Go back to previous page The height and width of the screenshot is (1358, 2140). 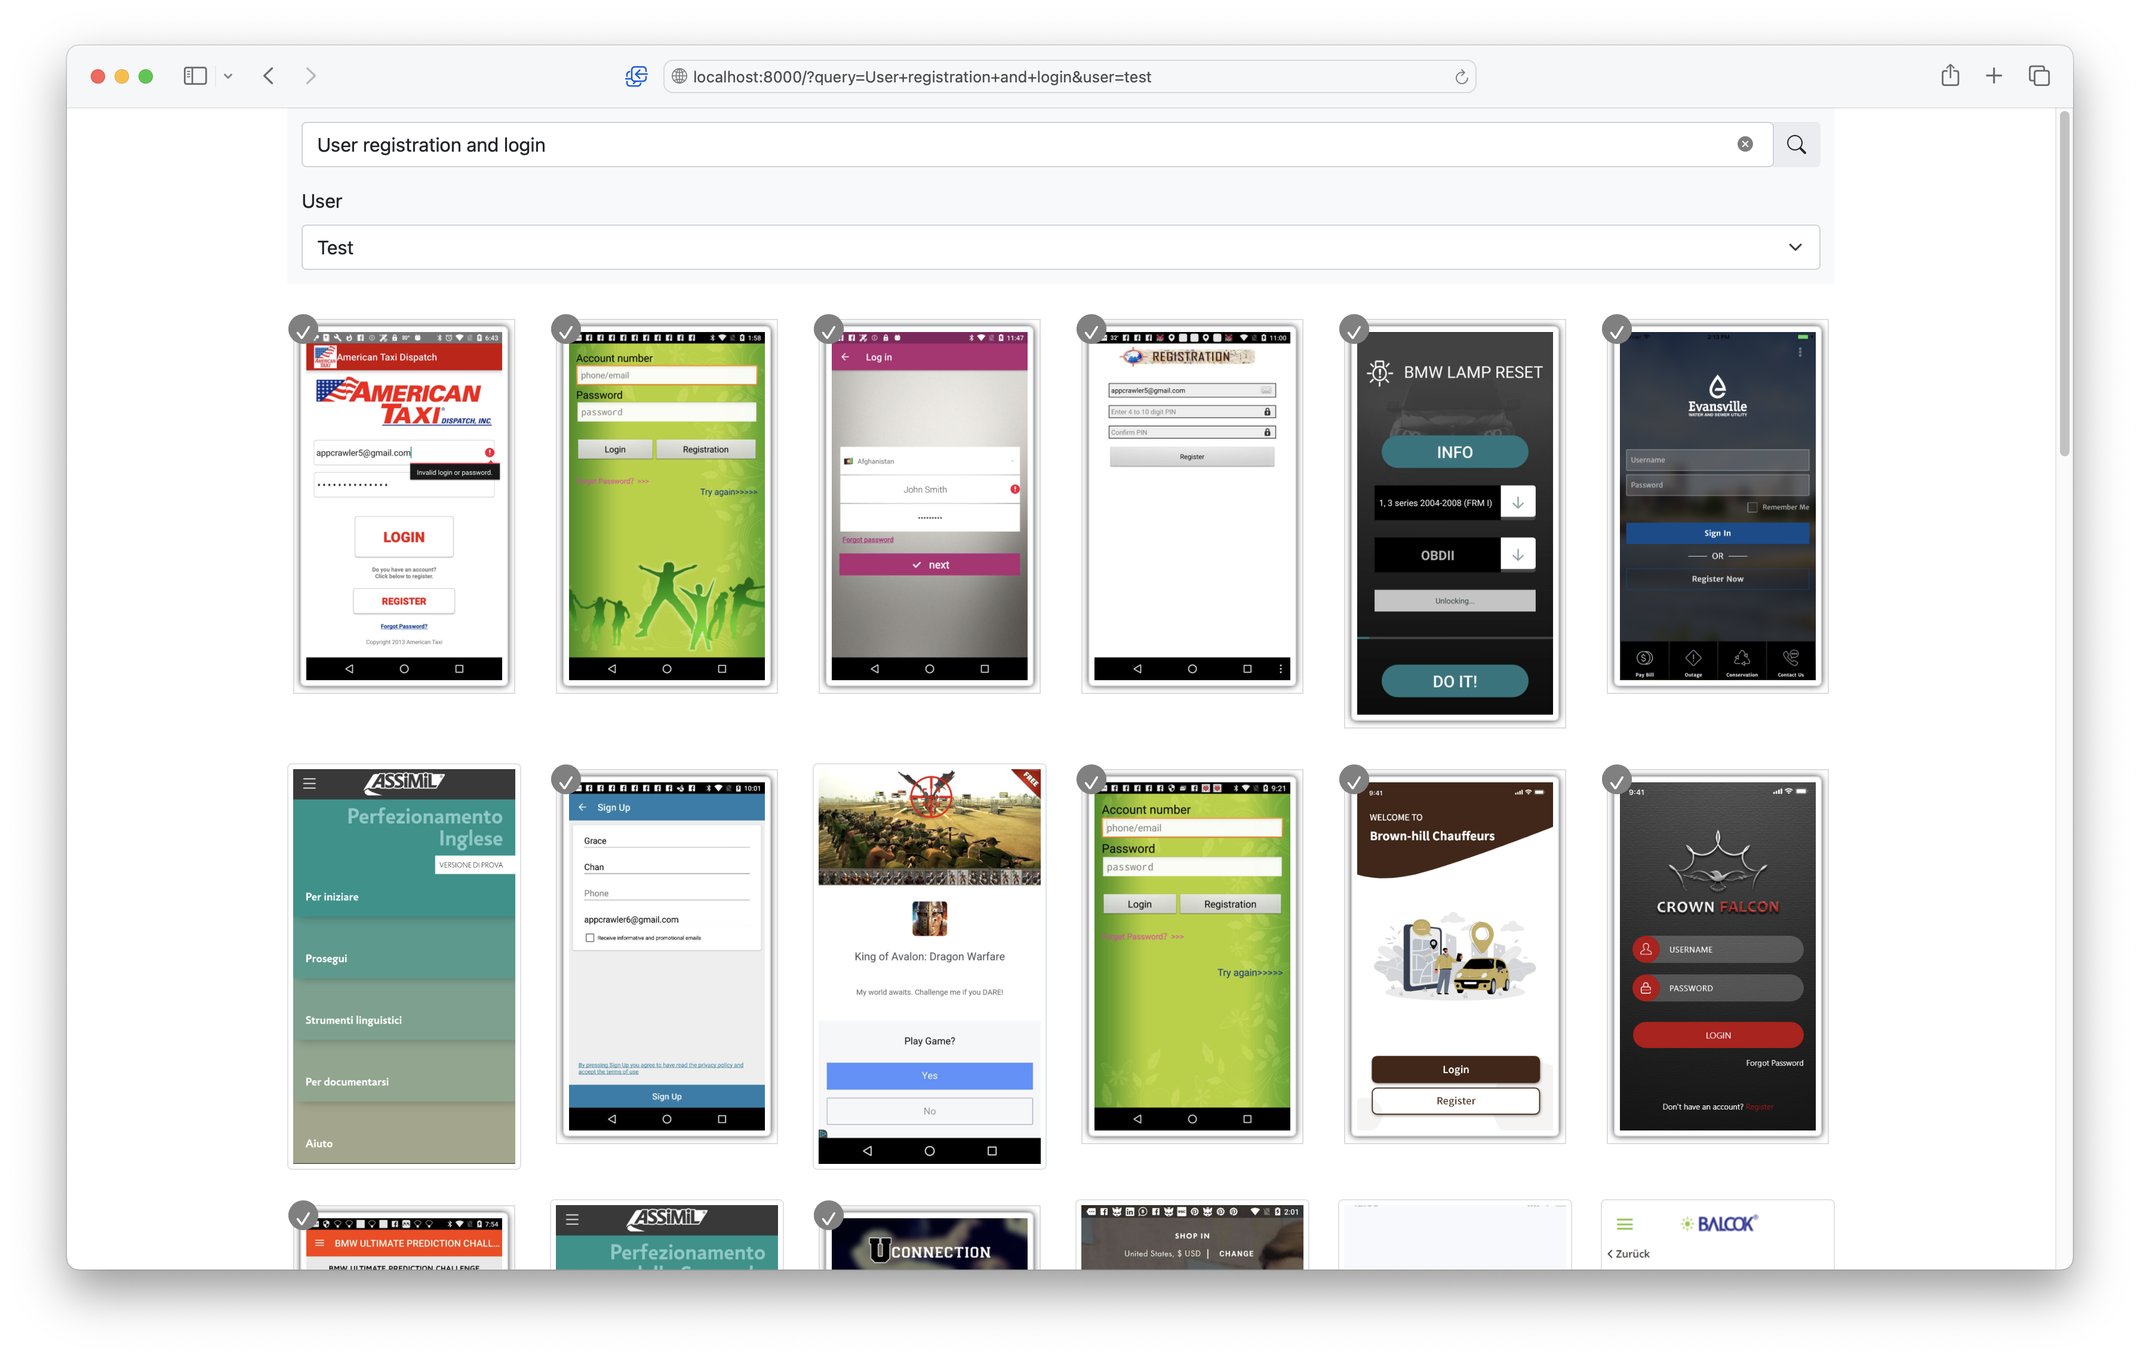tap(268, 76)
